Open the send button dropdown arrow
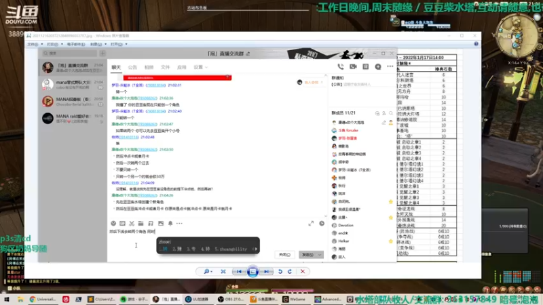Image resolution: width=543 pixels, height=305 pixels. point(320,255)
